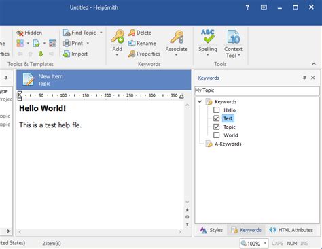Click the A-Keywords folder icon
Screen dimensions: 322x249
click(x=209, y=144)
